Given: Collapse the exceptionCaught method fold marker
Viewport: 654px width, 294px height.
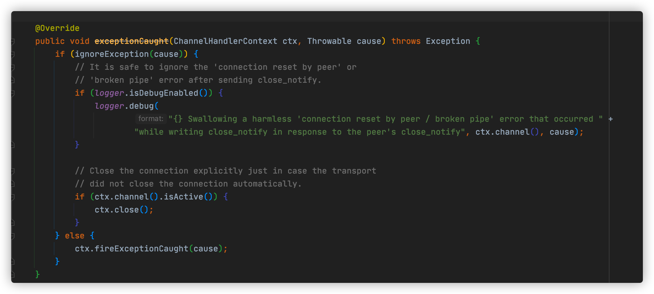Looking at the screenshot, I should pyautogui.click(x=13, y=41).
